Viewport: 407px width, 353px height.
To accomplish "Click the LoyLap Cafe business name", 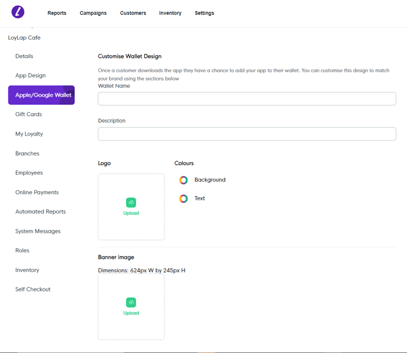I will 24,38.
